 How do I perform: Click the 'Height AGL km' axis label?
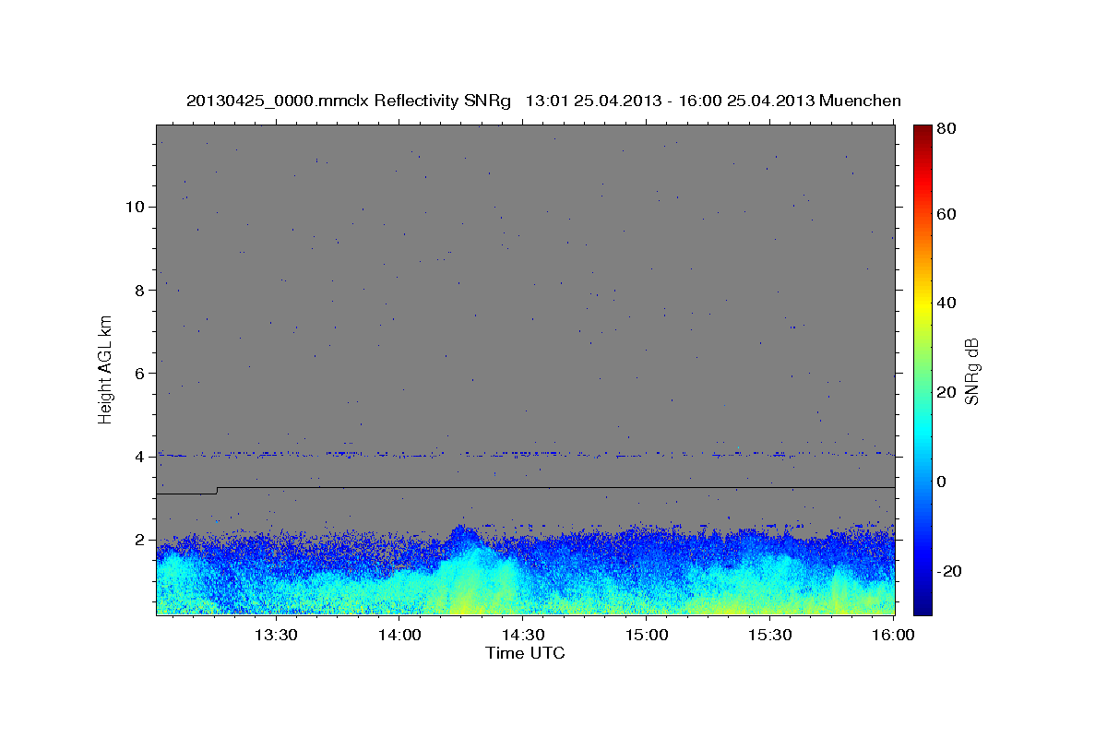(105, 369)
